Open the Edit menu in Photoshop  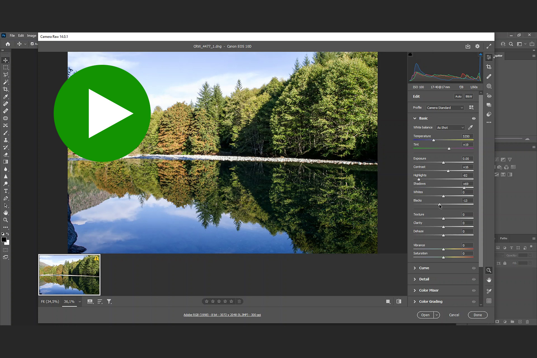(x=21, y=35)
